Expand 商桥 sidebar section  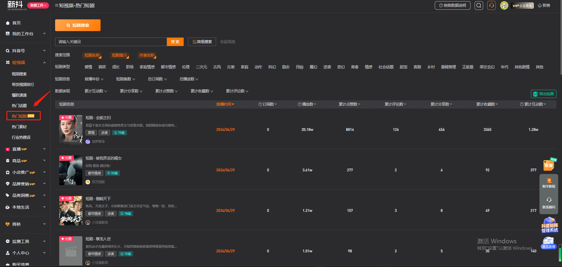click(26, 224)
